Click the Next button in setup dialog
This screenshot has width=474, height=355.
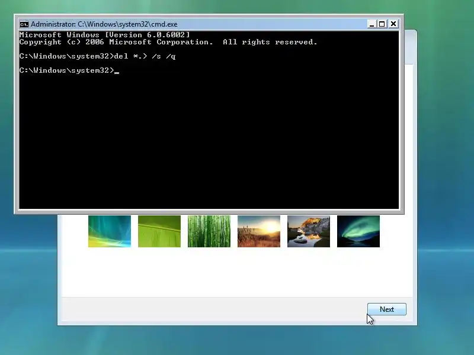click(387, 309)
